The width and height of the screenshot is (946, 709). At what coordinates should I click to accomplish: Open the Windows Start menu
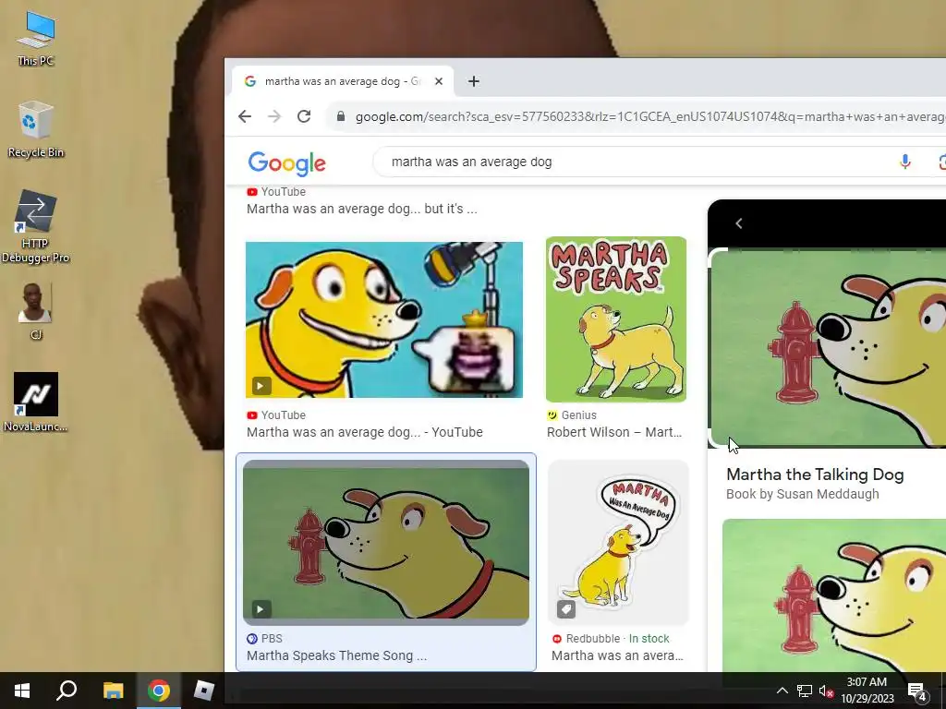pos(22,691)
